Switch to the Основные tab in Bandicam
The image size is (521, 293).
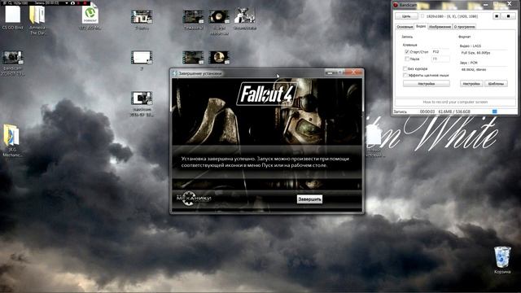tap(405, 27)
